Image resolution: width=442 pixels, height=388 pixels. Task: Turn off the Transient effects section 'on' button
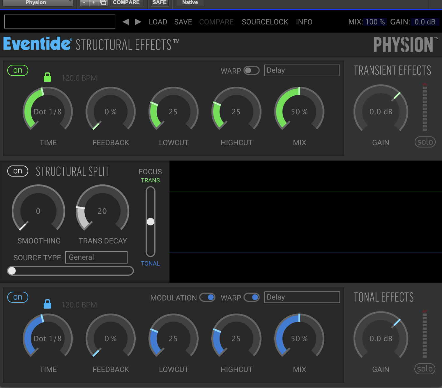click(18, 70)
